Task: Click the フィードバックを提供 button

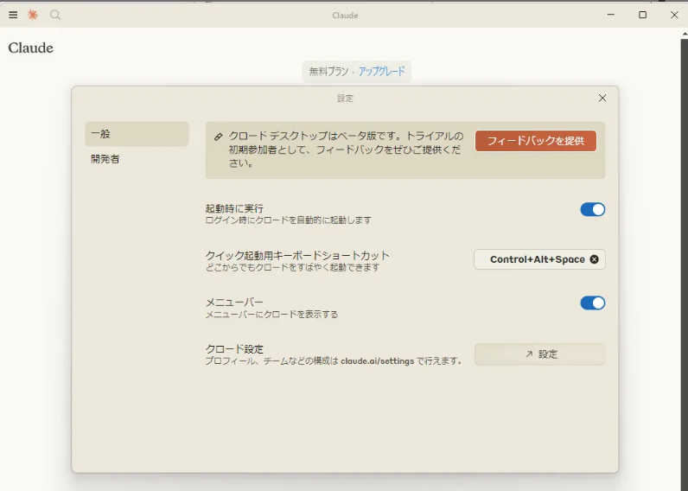Action: click(536, 141)
